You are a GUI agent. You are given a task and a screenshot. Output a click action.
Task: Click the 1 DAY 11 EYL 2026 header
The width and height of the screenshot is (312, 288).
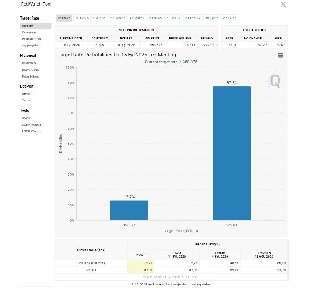[177, 255]
